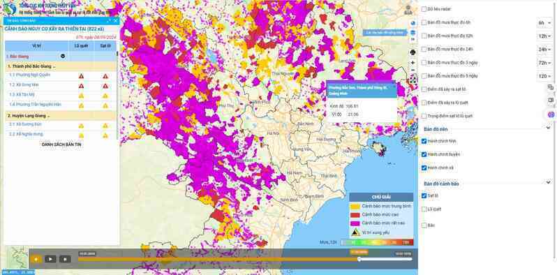This screenshot has height=275, width=557.
Task: Click the timeline slider handle
Action: tap(359, 260)
